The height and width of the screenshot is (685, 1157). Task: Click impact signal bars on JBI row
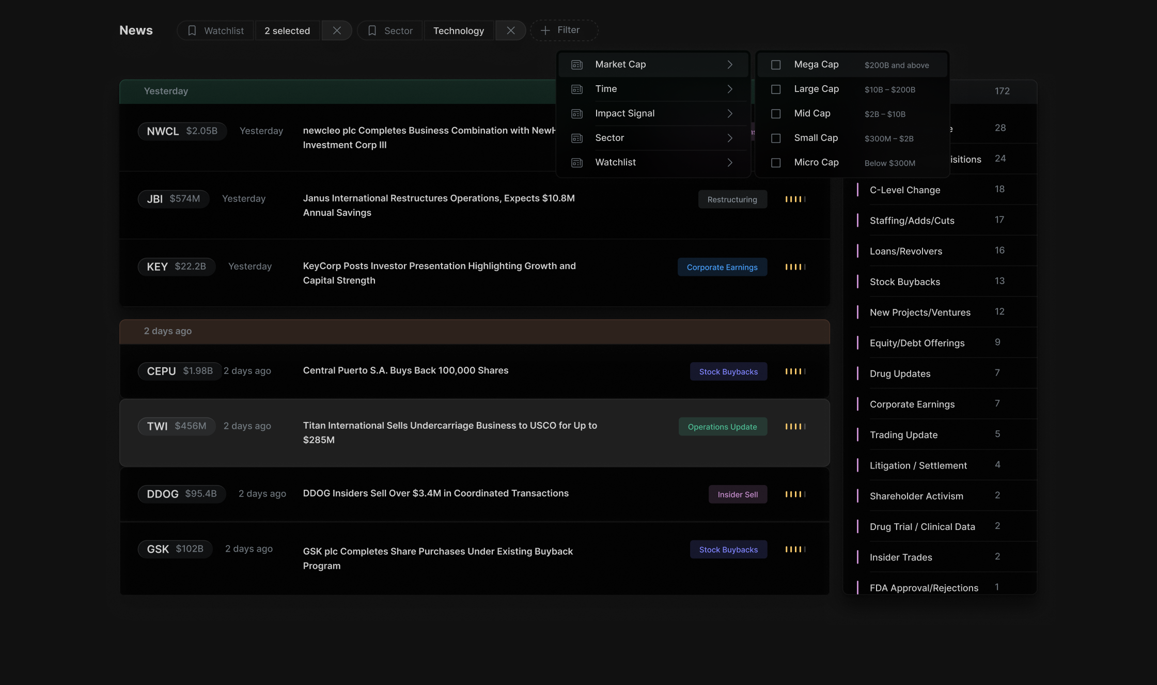coord(795,199)
